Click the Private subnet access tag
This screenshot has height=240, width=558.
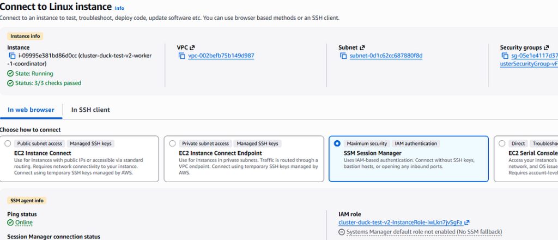(x=205, y=143)
